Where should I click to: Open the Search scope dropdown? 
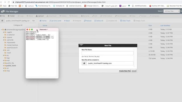[x=171, y=11]
